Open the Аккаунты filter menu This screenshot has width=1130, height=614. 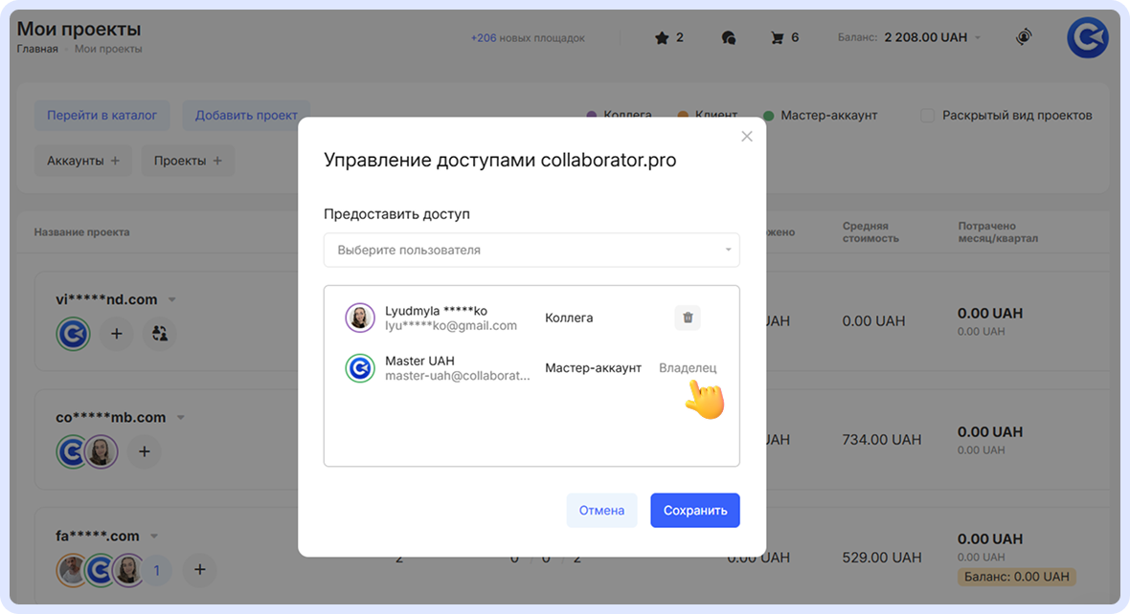(x=83, y=161)
